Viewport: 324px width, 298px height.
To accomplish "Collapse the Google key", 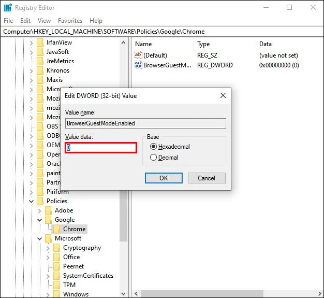I will [x=40, y=220].
